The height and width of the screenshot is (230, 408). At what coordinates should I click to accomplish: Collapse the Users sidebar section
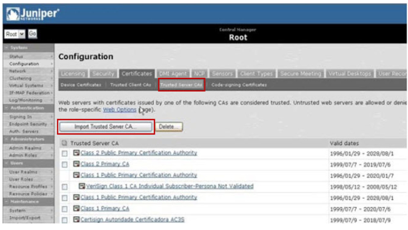[7, 163]
